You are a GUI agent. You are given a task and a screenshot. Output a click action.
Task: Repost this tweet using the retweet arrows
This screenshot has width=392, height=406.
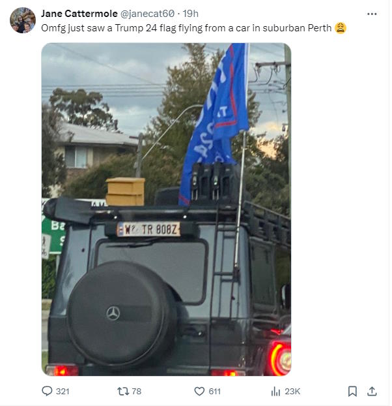123,391
